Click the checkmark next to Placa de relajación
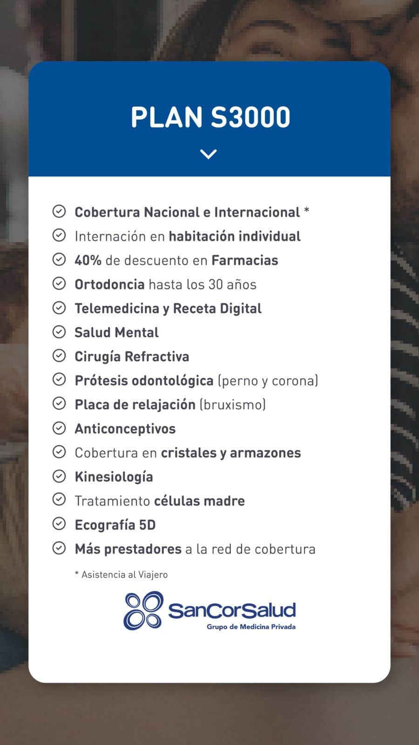The height and width of the screenshot is (745, 419). (59, 404)
